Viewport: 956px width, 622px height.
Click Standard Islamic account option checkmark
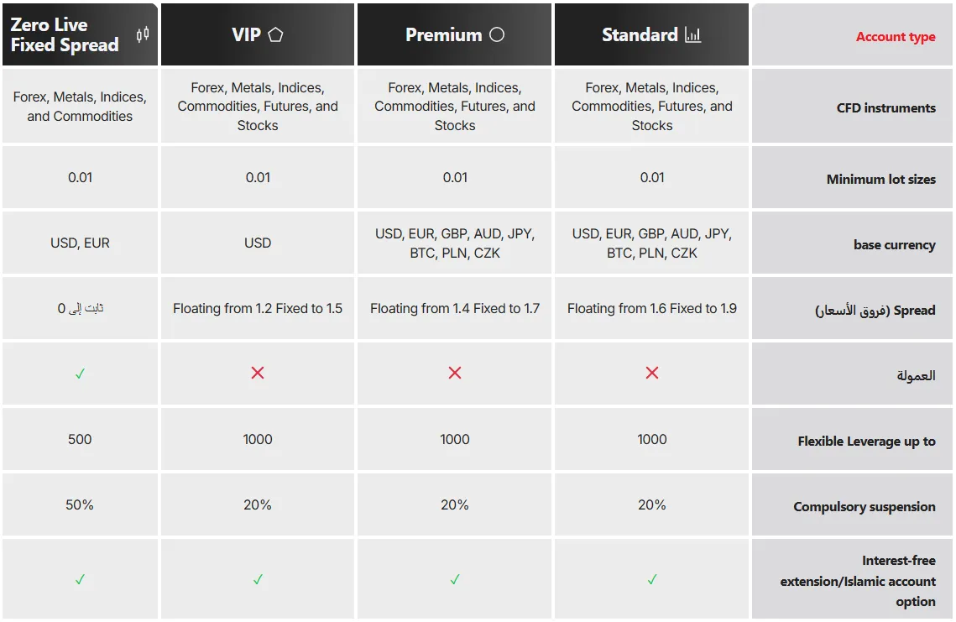pos(652,579)
